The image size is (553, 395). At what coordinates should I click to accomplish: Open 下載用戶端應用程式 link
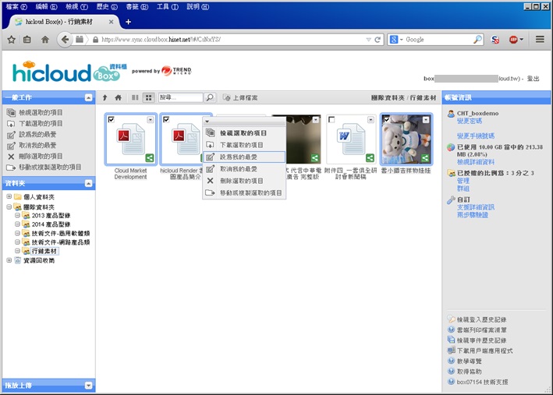(484, 351)
